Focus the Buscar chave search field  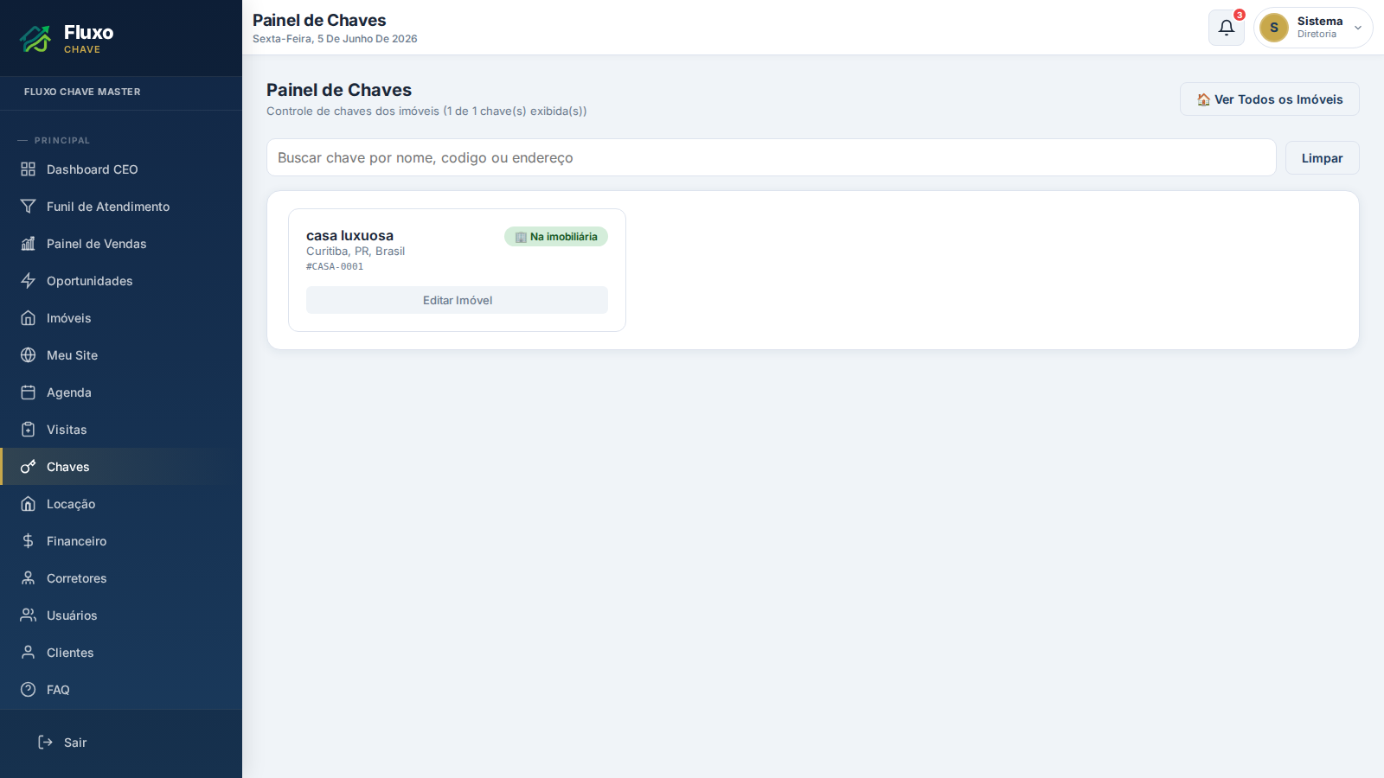tap(771, 157)
